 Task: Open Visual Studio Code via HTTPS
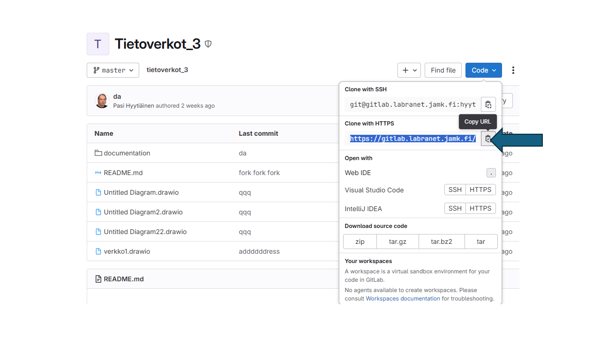click(480, 190)
